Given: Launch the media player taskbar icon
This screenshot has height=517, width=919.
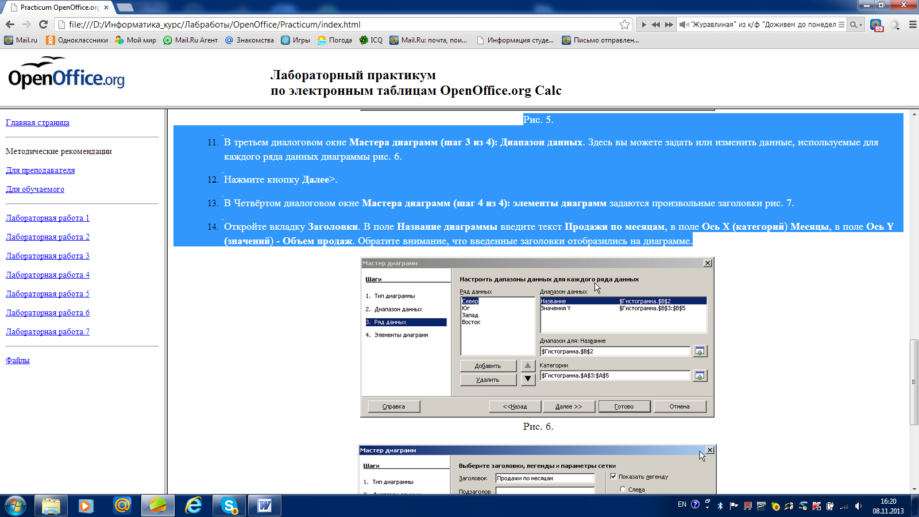Looking at the screenshot, I should (86, 506).
